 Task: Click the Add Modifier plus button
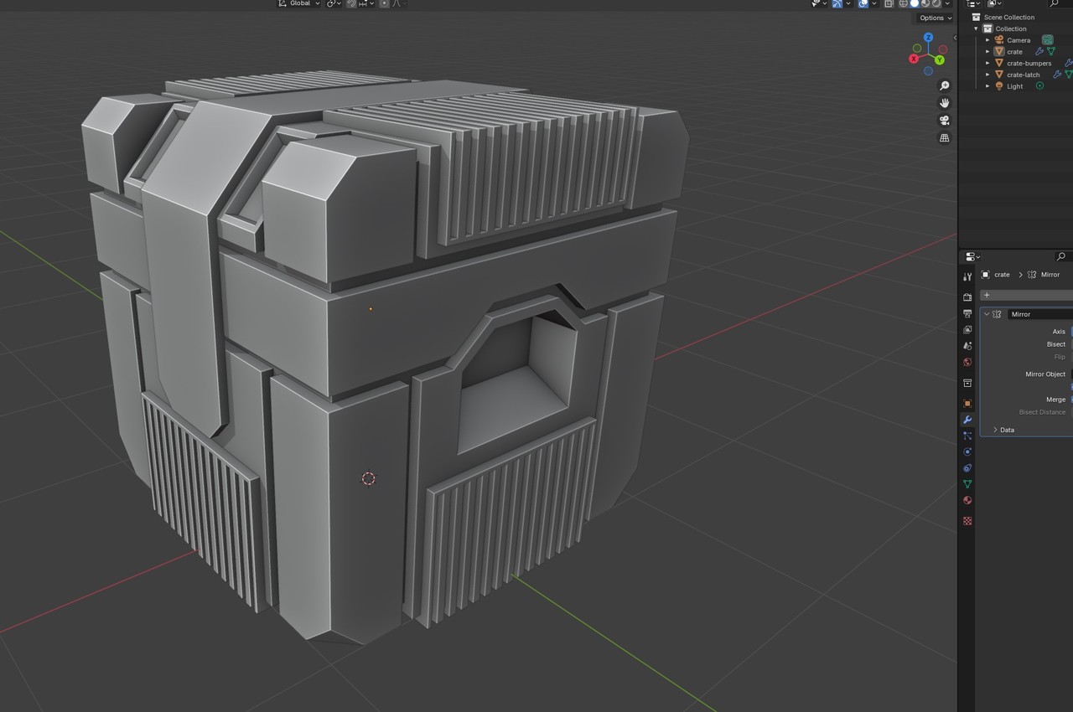987,295
